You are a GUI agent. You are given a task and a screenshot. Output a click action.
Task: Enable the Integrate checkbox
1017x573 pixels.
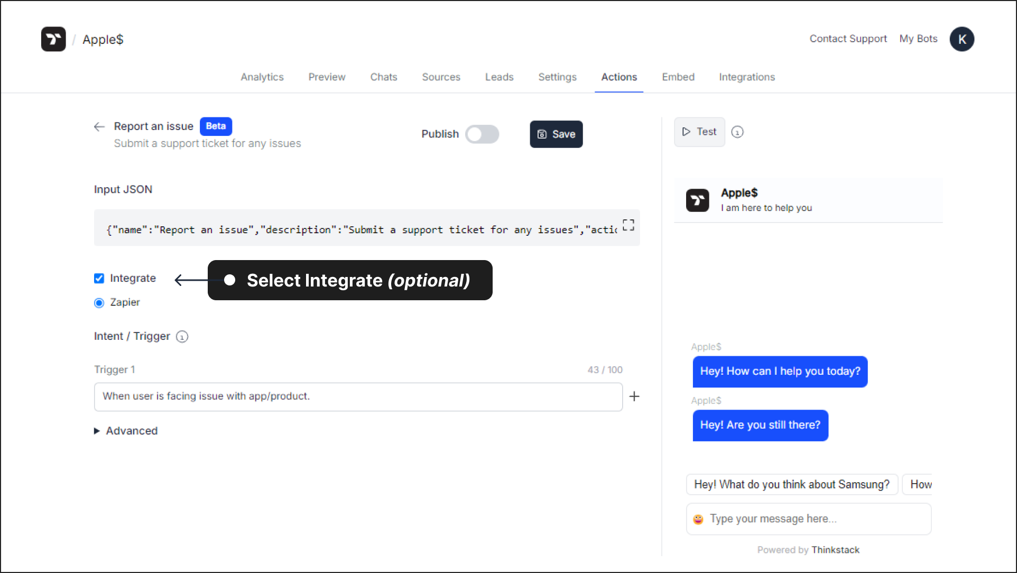(x=99, y=278)
